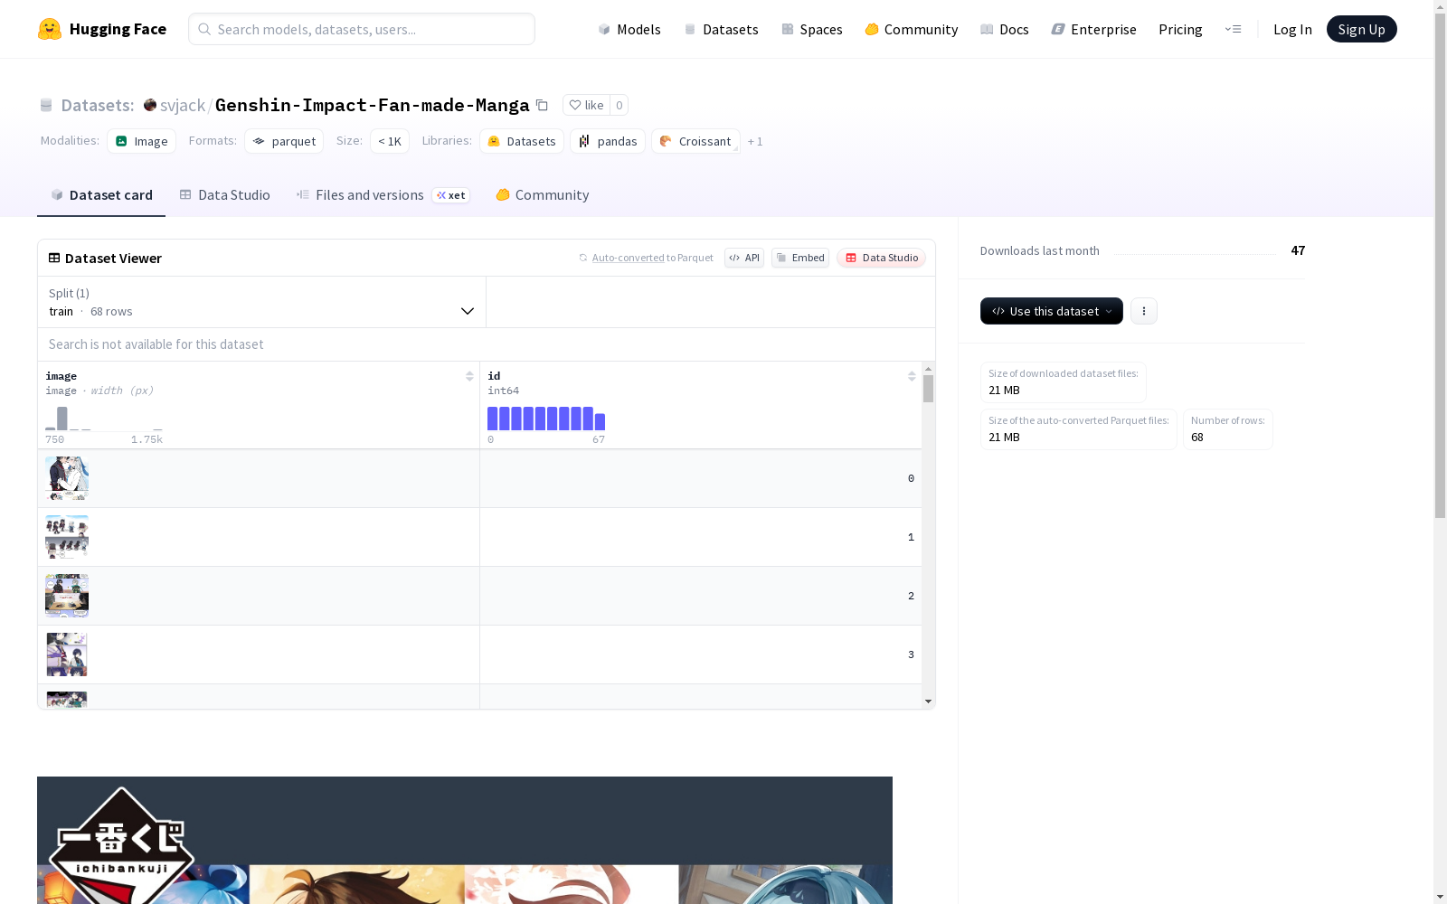The height and width of the screenshot is (904, 1447).
Task: Switch to the Data Studio tab
Action: coord(225,195)
